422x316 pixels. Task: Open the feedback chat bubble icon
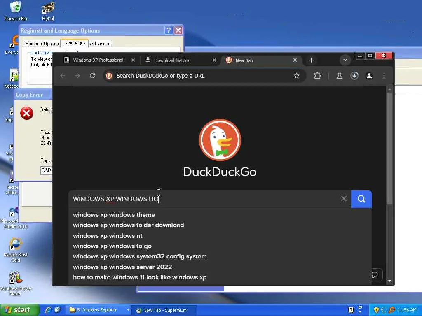pos(375,274)
